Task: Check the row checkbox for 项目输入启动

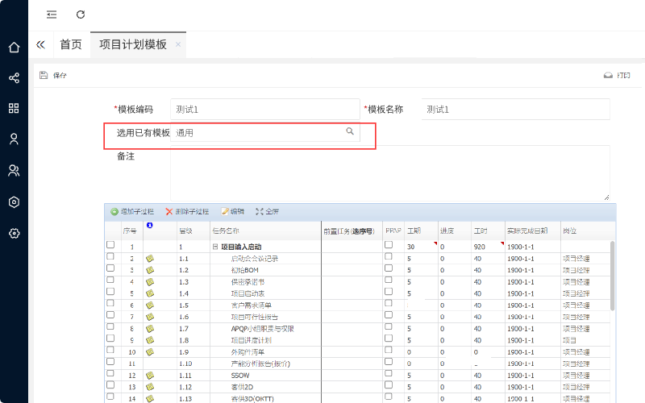Action: [x=110, y=245]
